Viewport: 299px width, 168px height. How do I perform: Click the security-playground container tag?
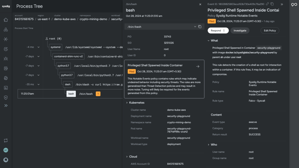(269, 48)
